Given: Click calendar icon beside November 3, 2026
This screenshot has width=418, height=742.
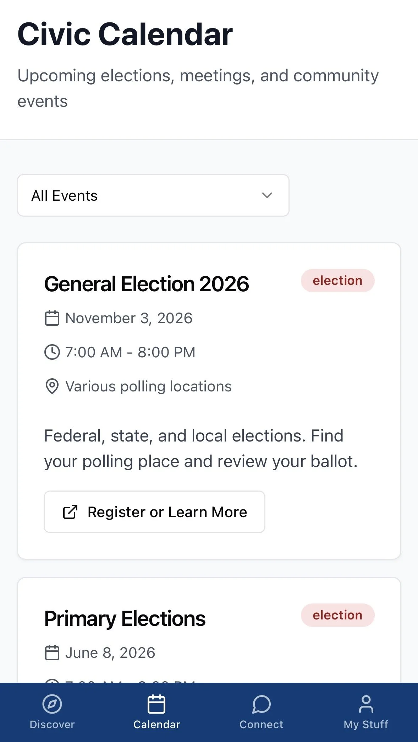Looking at the screenshot, I should 52,318.
